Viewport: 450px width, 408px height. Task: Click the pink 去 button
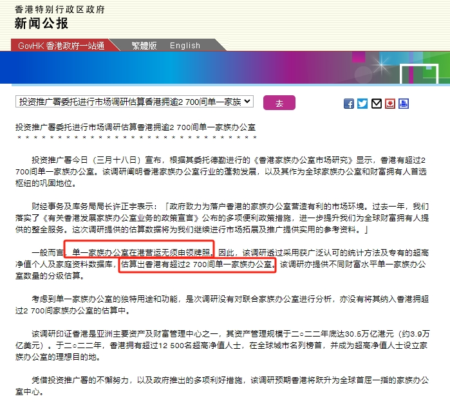tap(279, 103)
